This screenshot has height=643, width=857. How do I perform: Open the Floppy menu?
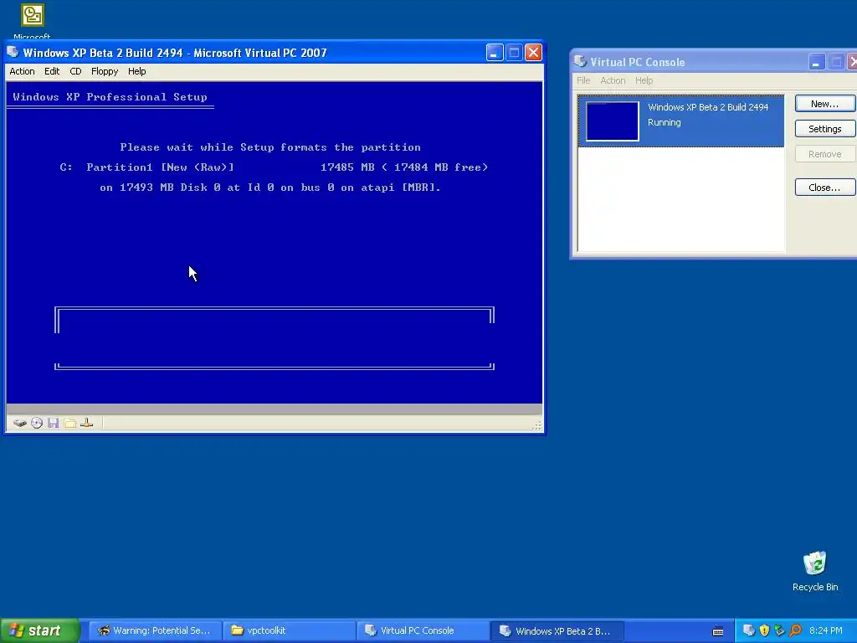pos(105,72)
